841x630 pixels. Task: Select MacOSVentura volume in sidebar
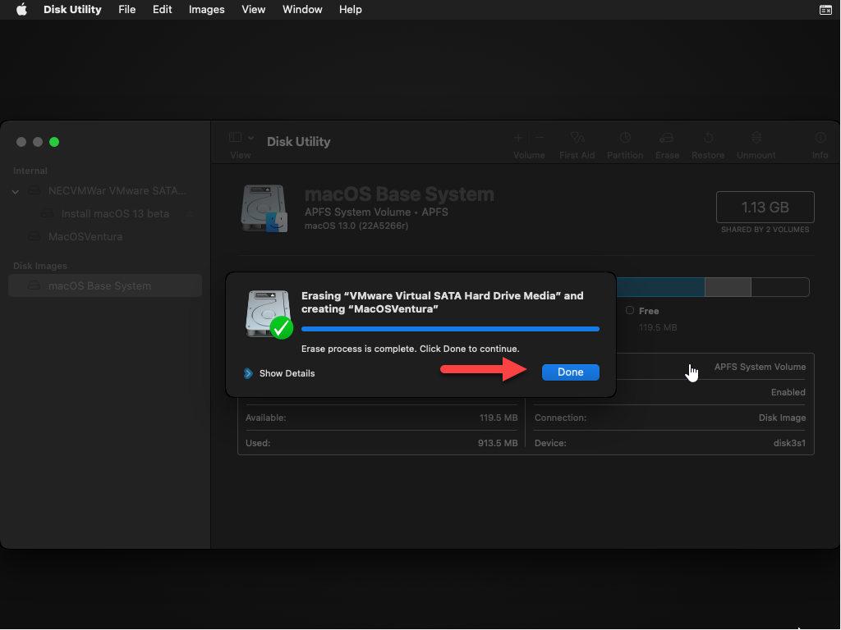pos(85,237)
